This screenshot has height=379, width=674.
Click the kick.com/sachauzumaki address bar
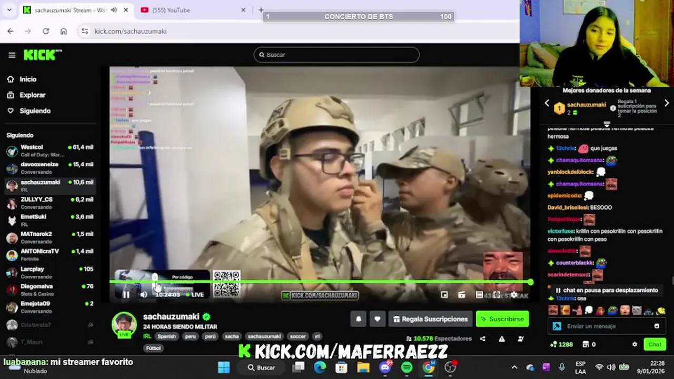pos(130,31)
